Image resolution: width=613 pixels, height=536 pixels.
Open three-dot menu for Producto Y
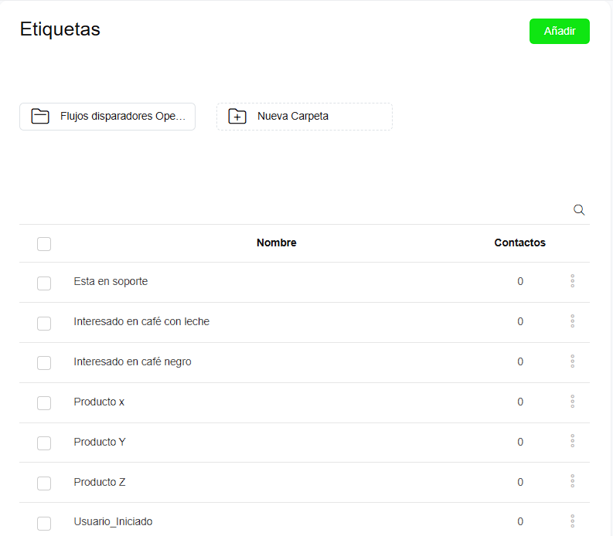click(x=572, y=441)
